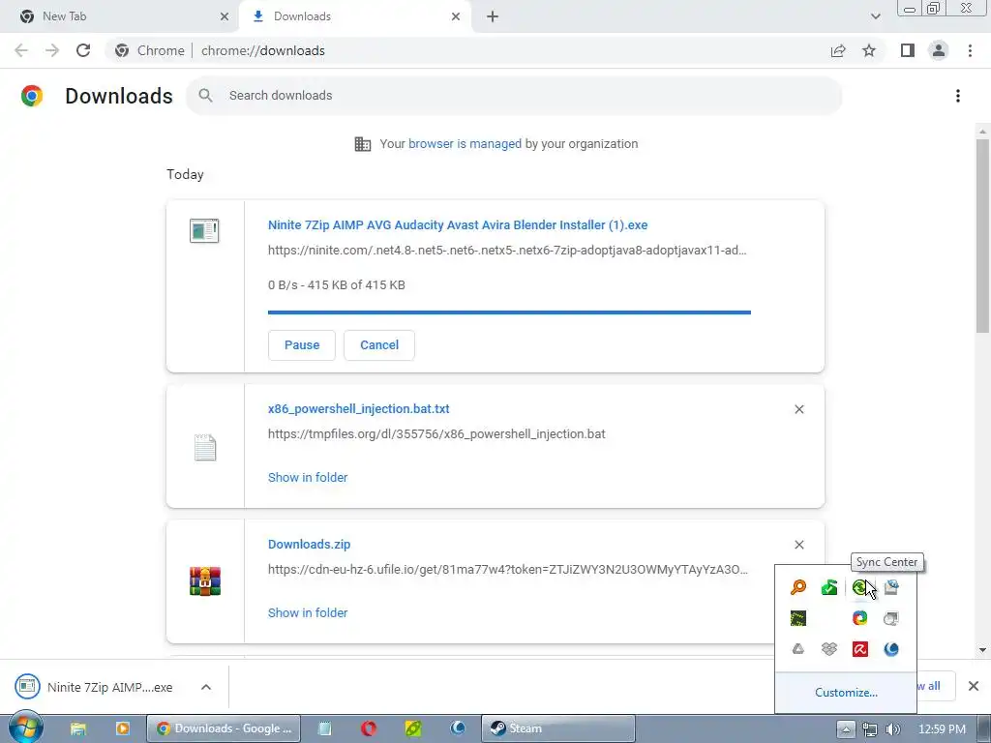Click the red Avira tray icon
The image size is (991, 743).
pos(859,649)
